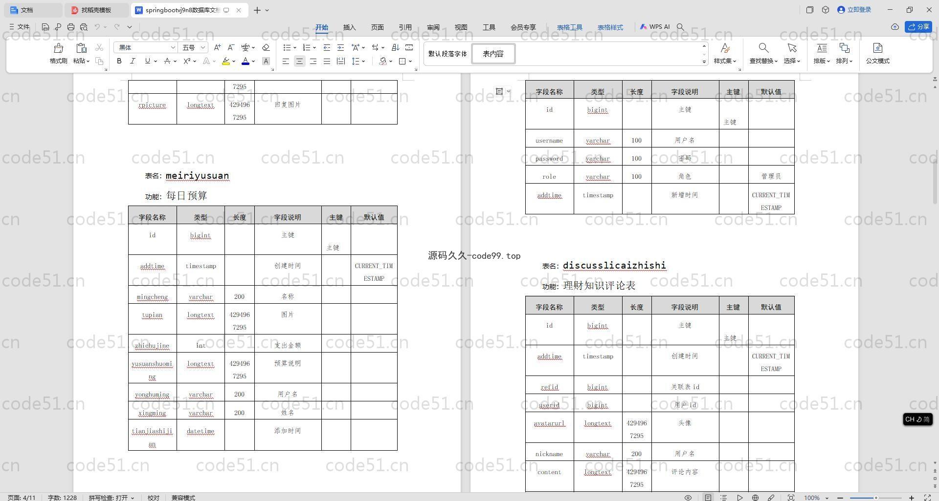Switch to Outline view in status bar
Viewport: 939px width, 501px height.
click(x=724, y=498)
